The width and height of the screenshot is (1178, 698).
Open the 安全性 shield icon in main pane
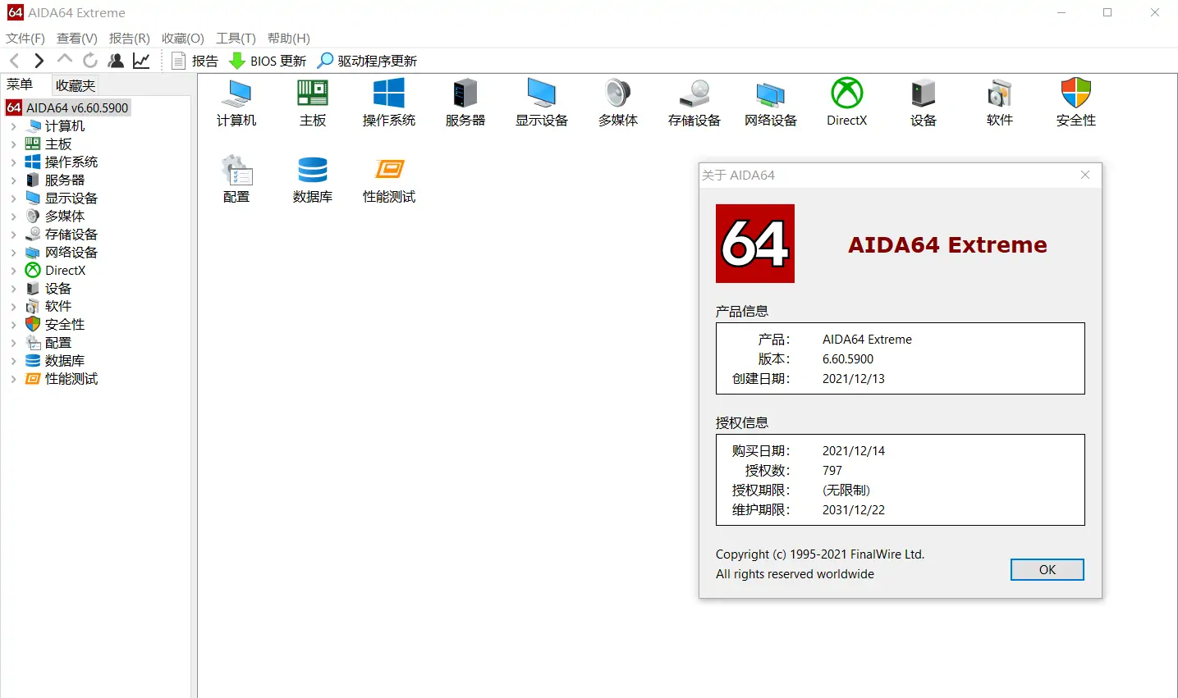1076,103
